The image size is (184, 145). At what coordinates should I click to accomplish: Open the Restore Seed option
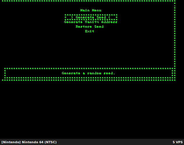click(x=90, y=26)
